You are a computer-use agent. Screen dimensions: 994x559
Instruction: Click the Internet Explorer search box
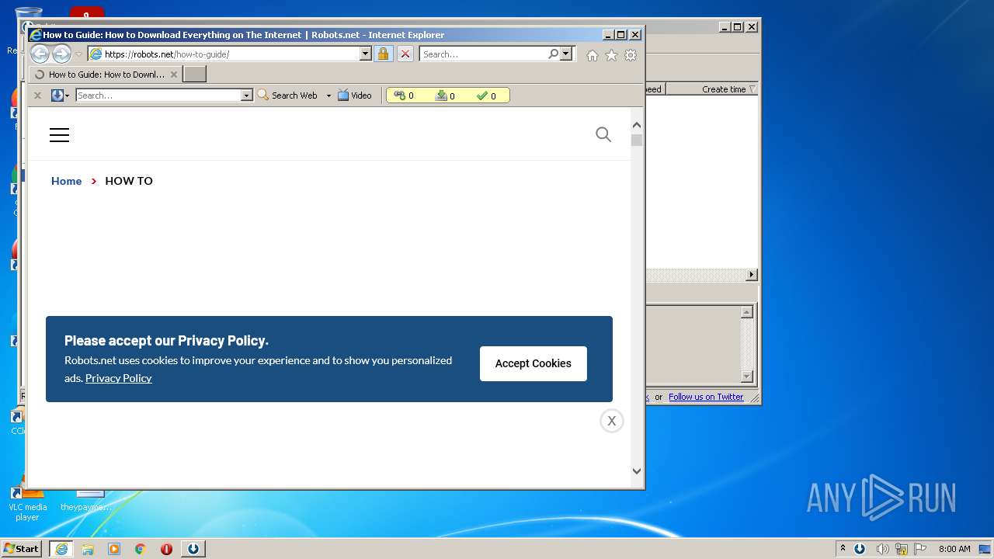pyautogui.click(x=483, y=54)
